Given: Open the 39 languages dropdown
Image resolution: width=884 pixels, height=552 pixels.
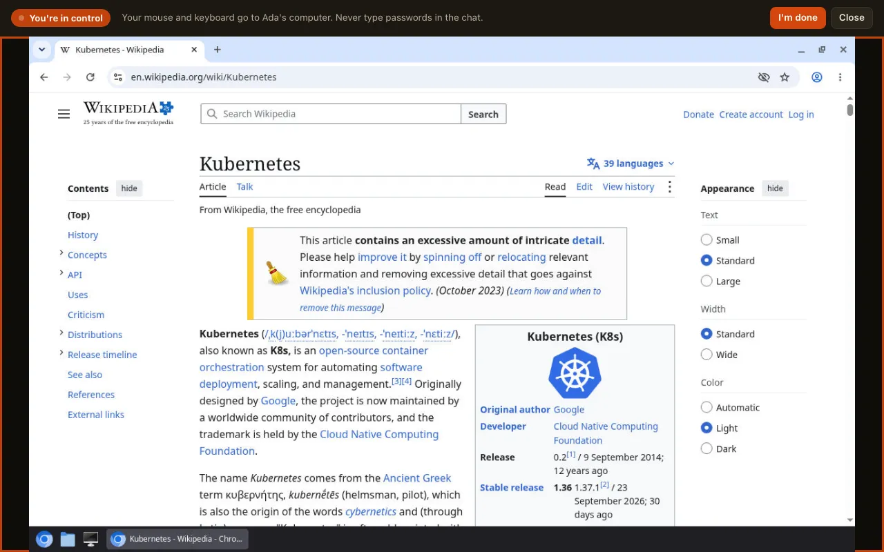Looking at the screenshot, I should pyautogui.click(x=631, y=164).
